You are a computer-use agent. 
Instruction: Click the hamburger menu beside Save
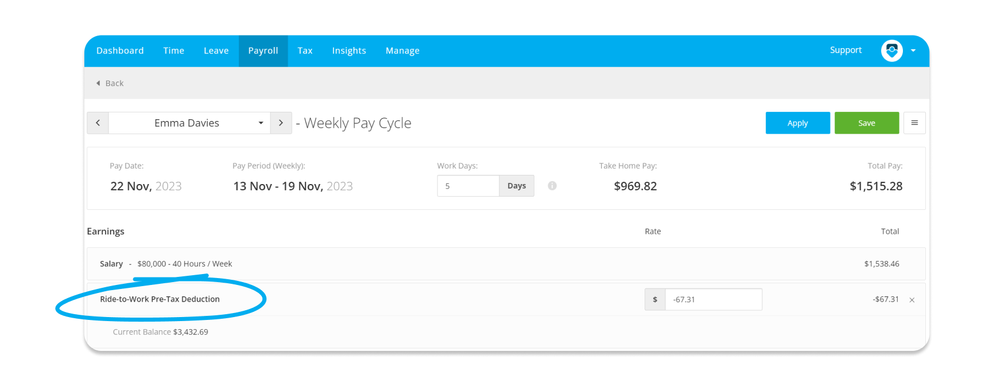[914, 123]
